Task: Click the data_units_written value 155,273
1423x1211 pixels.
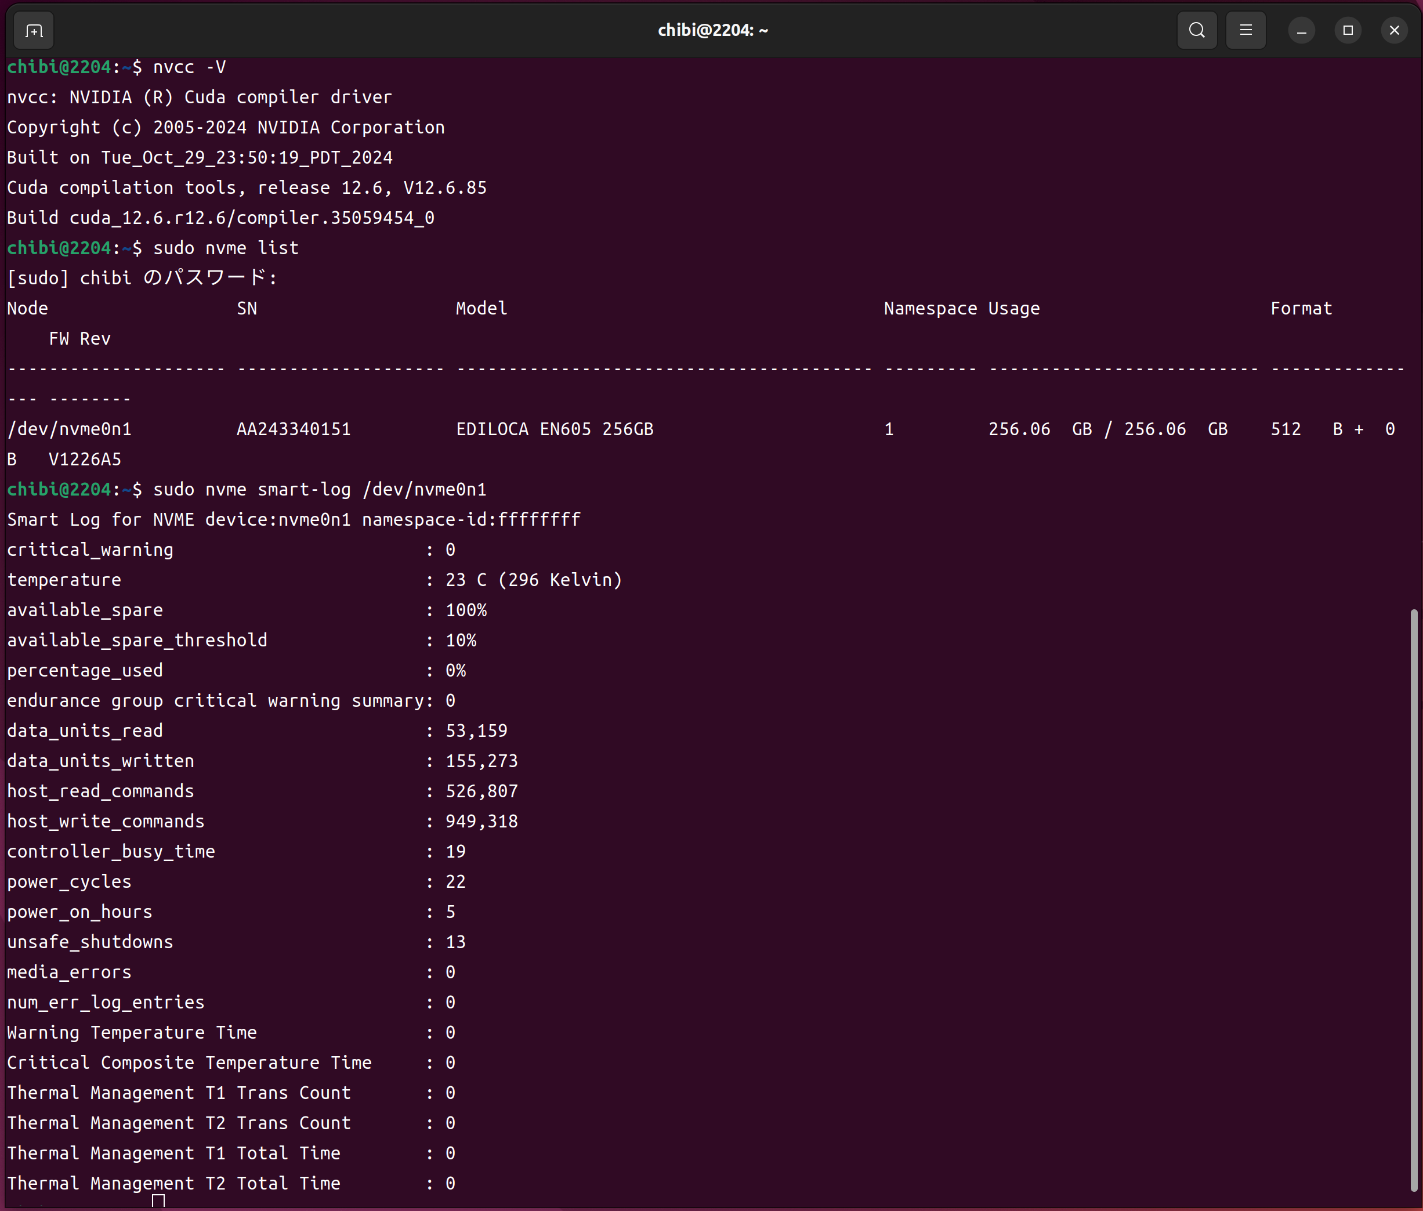Action: [481, 761]
